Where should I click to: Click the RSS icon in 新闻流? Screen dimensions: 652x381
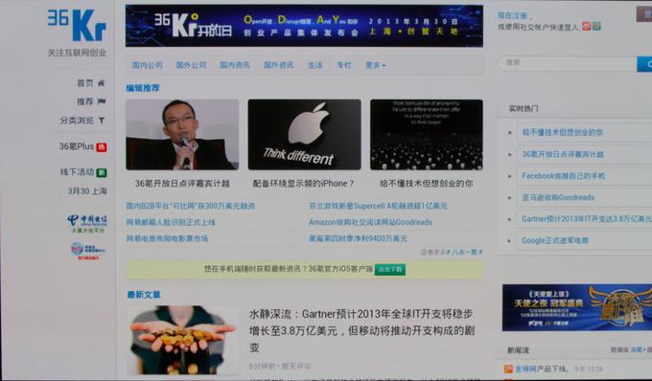[x=508, y=369]
